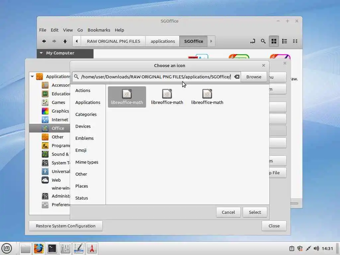Launch Firefox from taskbar
340x255 pixels.
(39, 248)
